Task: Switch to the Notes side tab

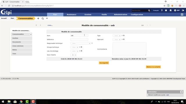Action: click(22, 50)
